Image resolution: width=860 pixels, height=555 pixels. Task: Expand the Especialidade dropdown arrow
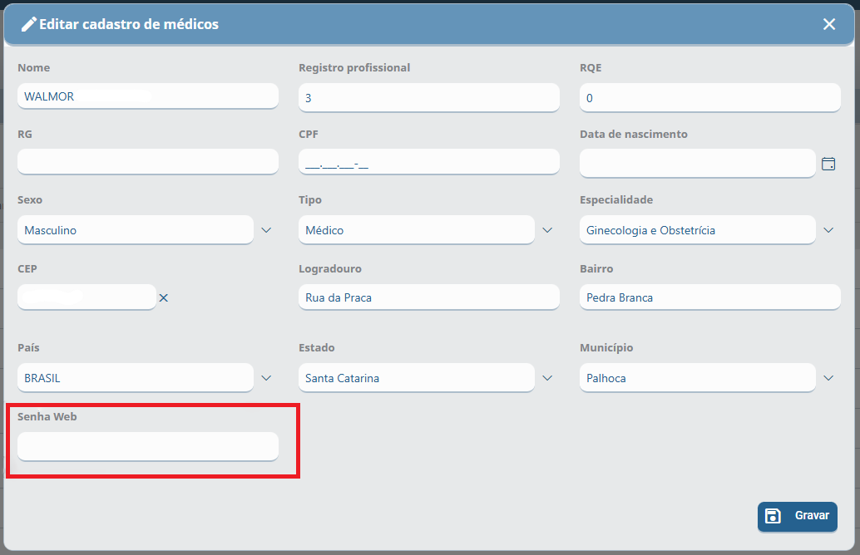[828, 230]
